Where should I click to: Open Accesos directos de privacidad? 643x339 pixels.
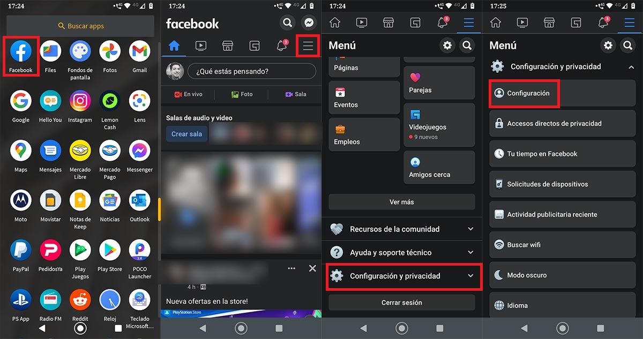[563, 123]
